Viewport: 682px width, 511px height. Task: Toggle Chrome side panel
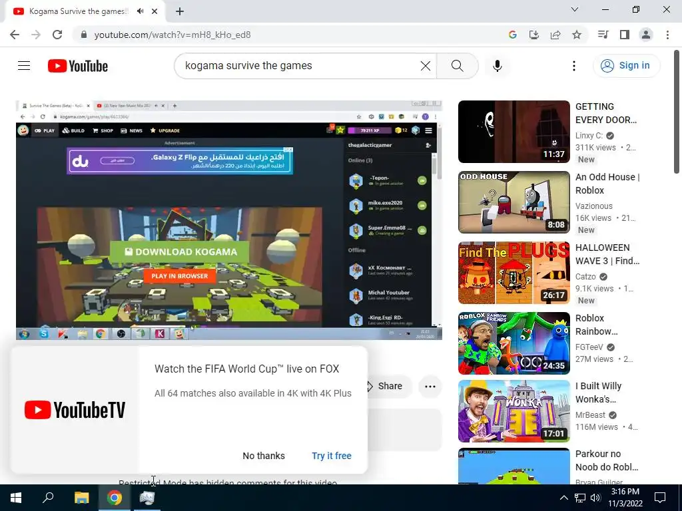coord(625,35)
